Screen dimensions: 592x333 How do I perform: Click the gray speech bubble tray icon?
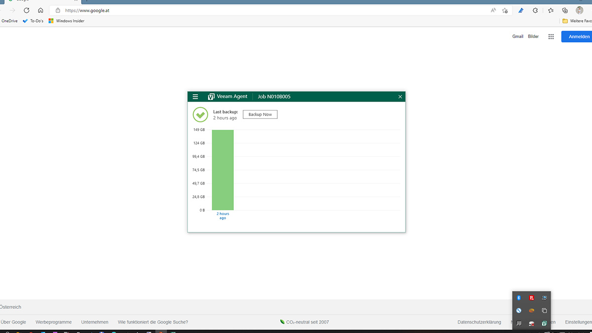coord(519,324)
